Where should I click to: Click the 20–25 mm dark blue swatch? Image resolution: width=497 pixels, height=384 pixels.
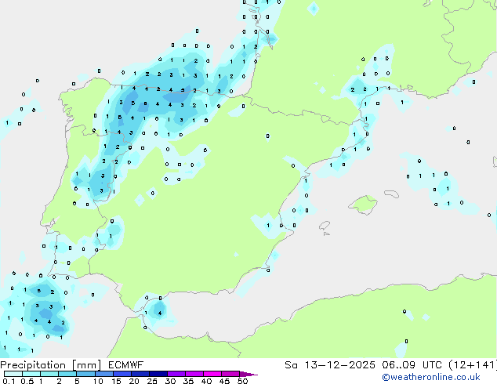click(140, 374)
